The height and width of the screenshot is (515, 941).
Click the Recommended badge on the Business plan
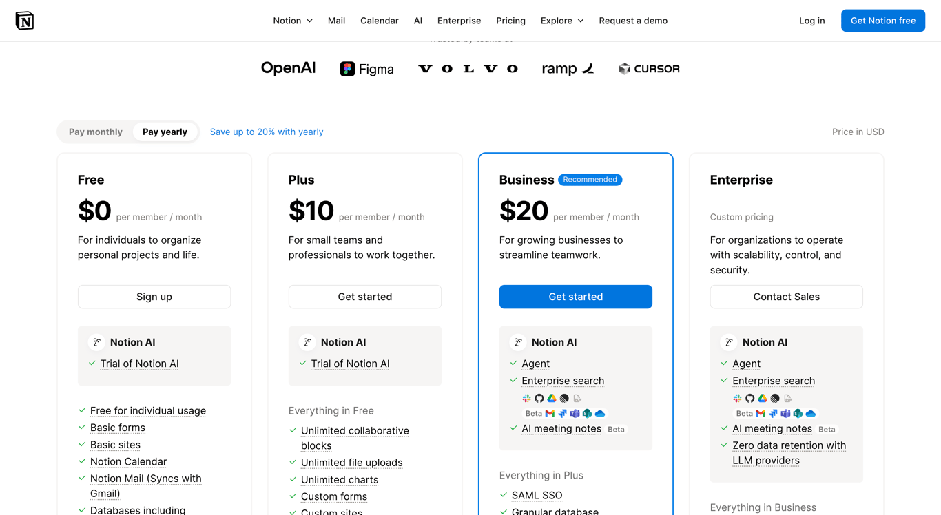tap(590, 180)
